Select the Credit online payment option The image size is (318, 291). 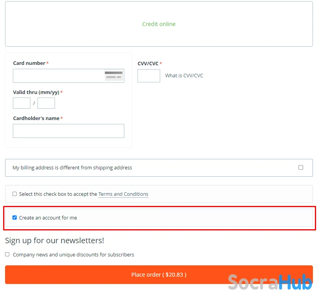(159, 24)
